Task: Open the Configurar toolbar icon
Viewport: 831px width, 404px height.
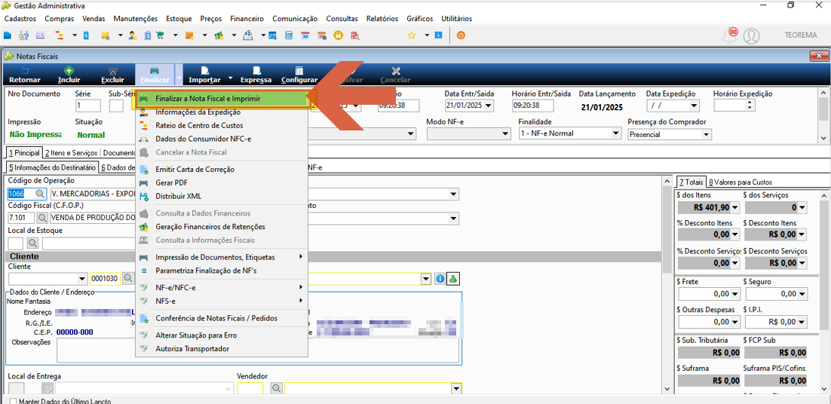Action: 299,71
